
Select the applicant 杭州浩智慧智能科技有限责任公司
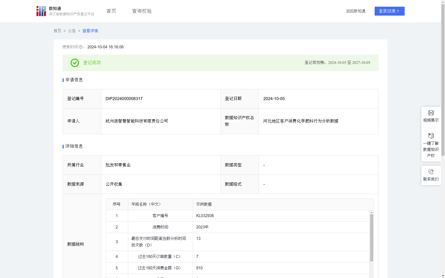pos(137,121)
